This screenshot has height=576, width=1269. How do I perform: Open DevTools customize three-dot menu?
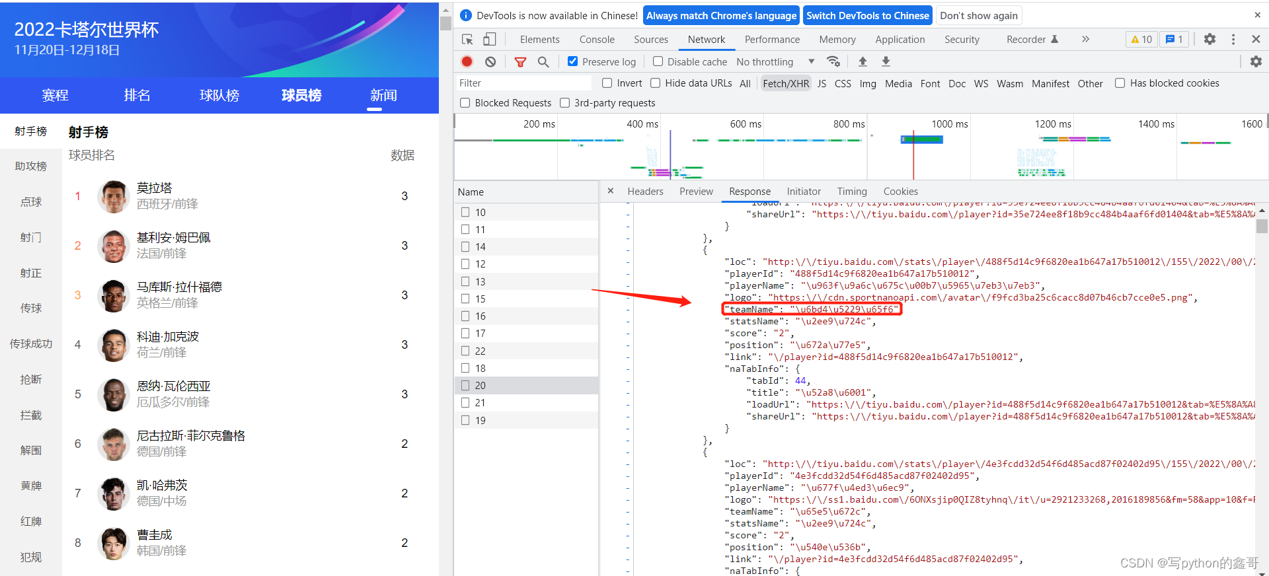pyautogui.click(x=1233, y=40)
